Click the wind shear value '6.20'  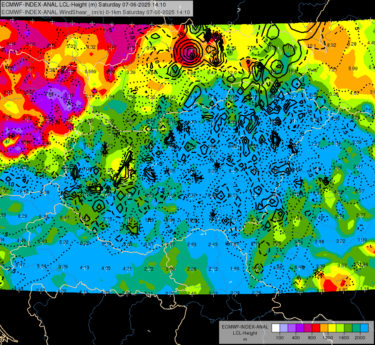tap(23, 216)
